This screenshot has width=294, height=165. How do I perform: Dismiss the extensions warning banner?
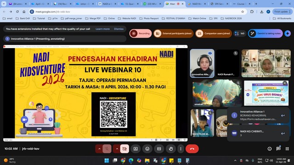[x=119, y=29]
